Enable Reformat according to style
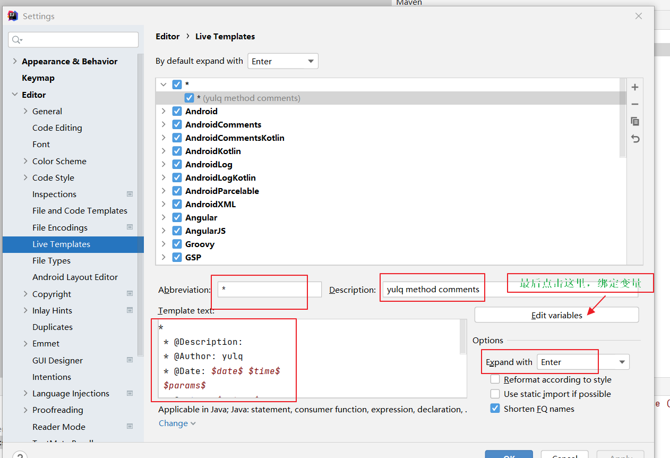Screen dimensions: 670x458 point(495,379)
